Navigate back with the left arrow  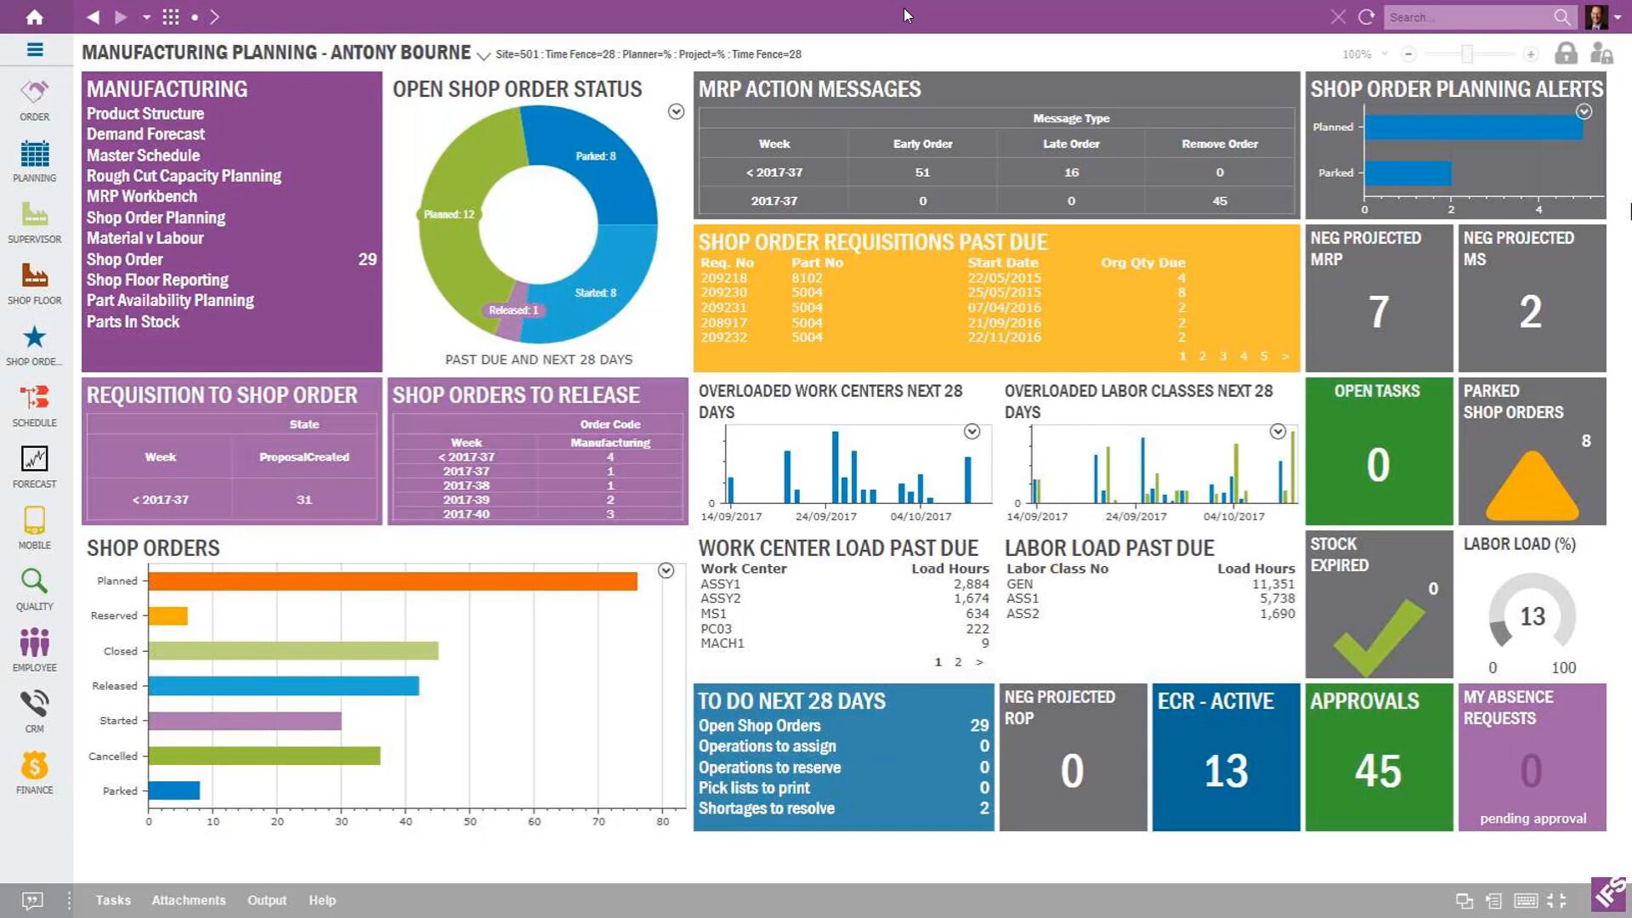[x=93, y=17]
